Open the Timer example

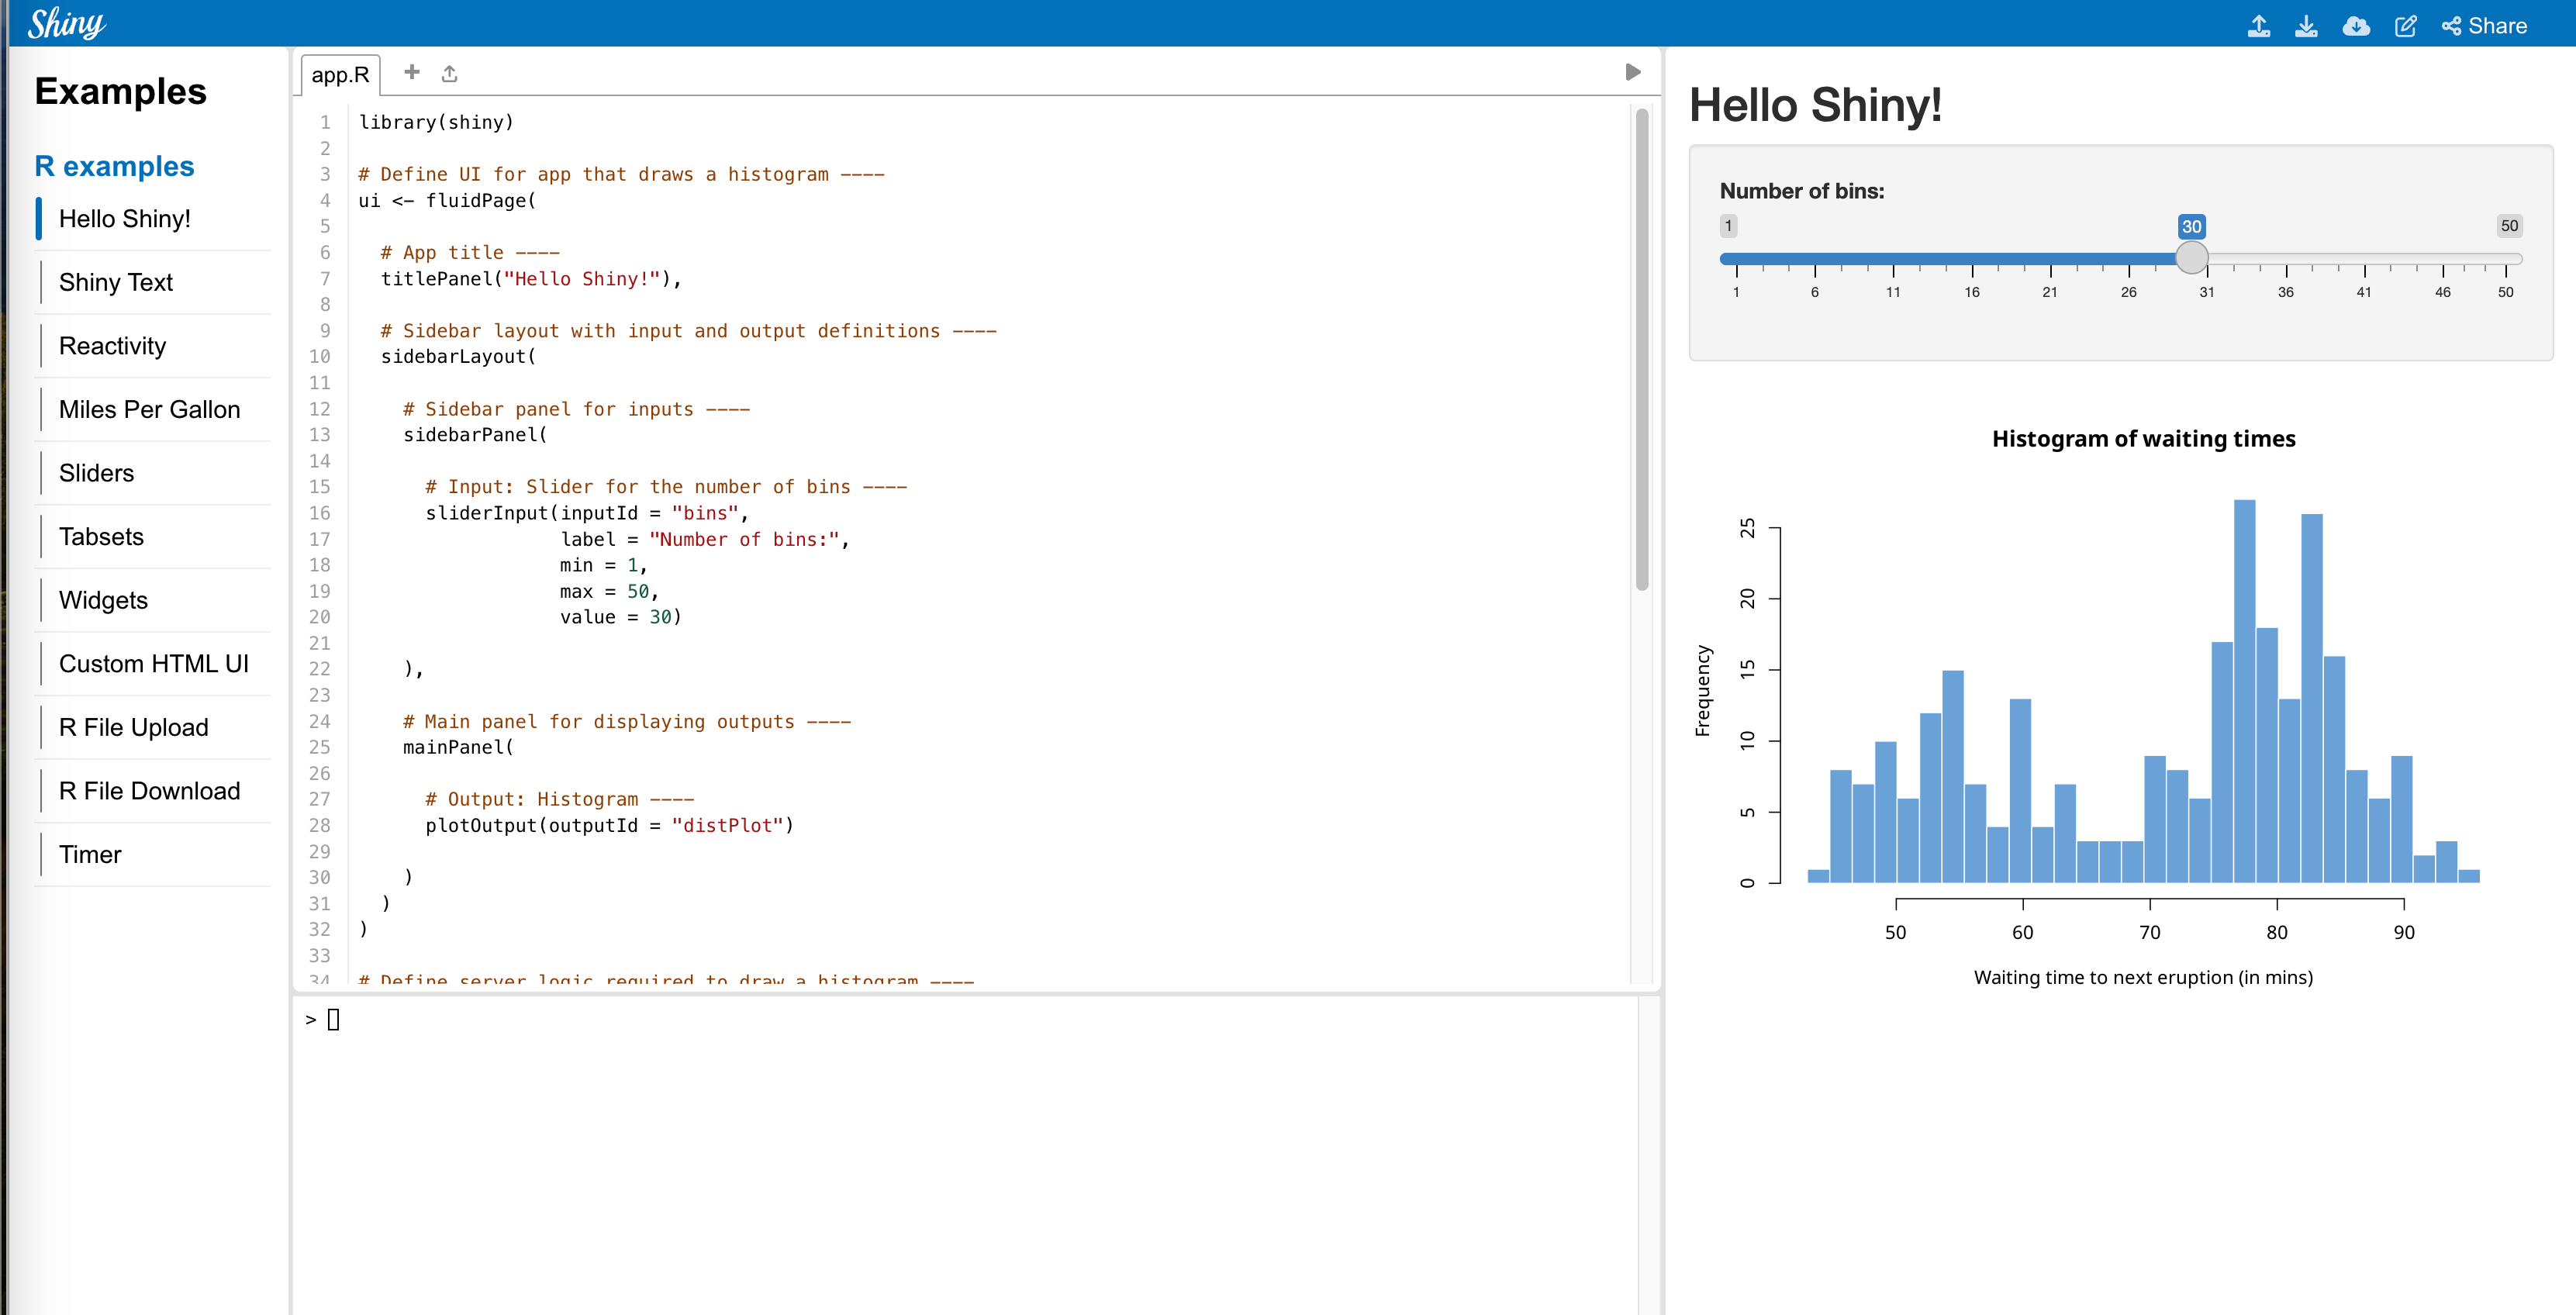90,854
